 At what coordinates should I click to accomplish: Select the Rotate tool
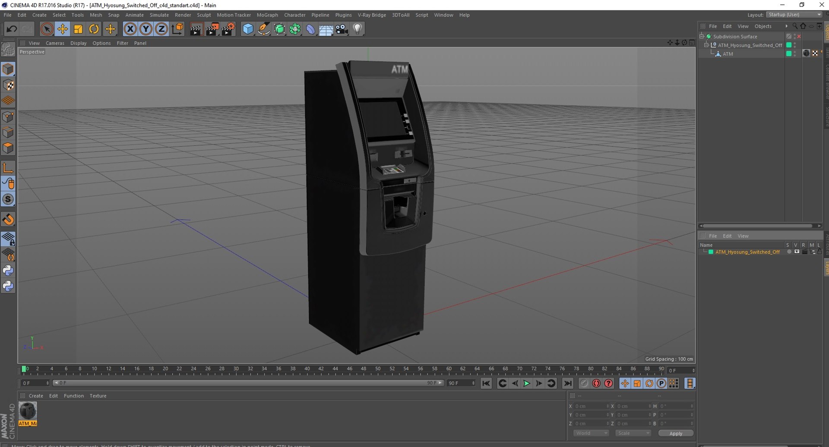(x=94, y=29)
